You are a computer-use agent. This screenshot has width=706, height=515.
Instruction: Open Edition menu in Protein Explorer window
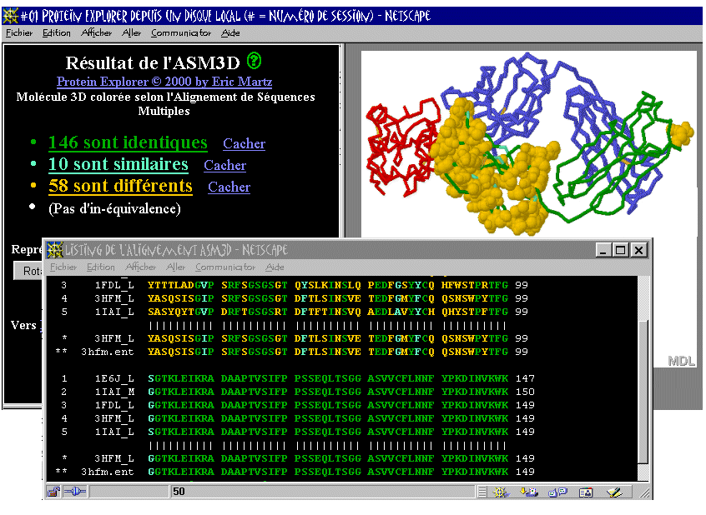click(56, 32)
